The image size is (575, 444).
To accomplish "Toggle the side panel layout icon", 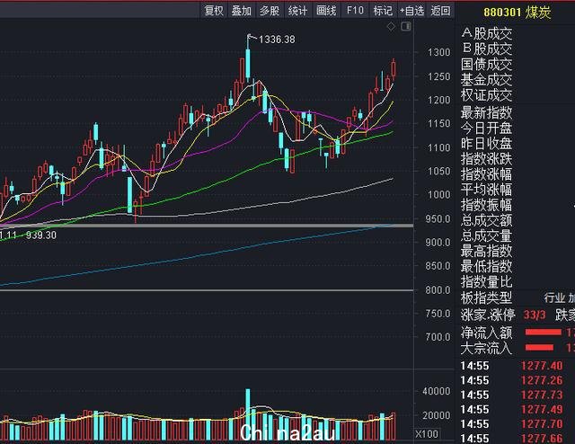I will coord(406,26).
